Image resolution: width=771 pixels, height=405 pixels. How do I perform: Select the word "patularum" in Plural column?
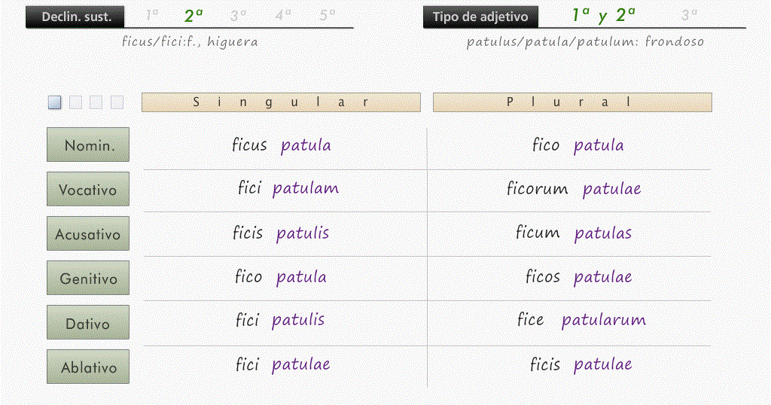pos(603,320)
